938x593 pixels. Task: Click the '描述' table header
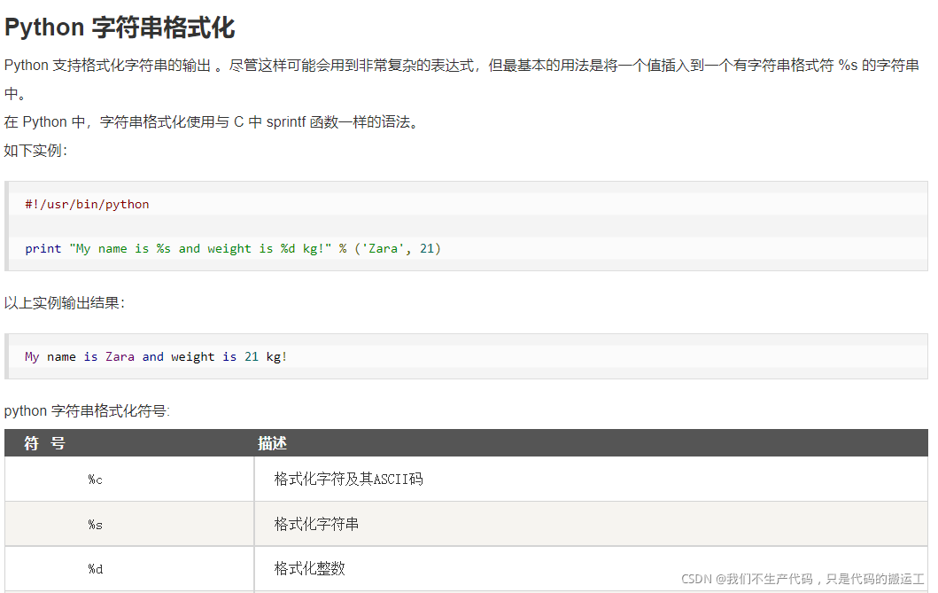pos(272,443)
